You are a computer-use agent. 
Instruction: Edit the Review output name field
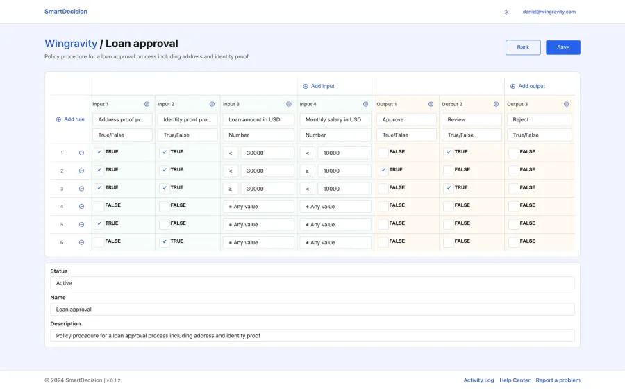coord(472,119)
